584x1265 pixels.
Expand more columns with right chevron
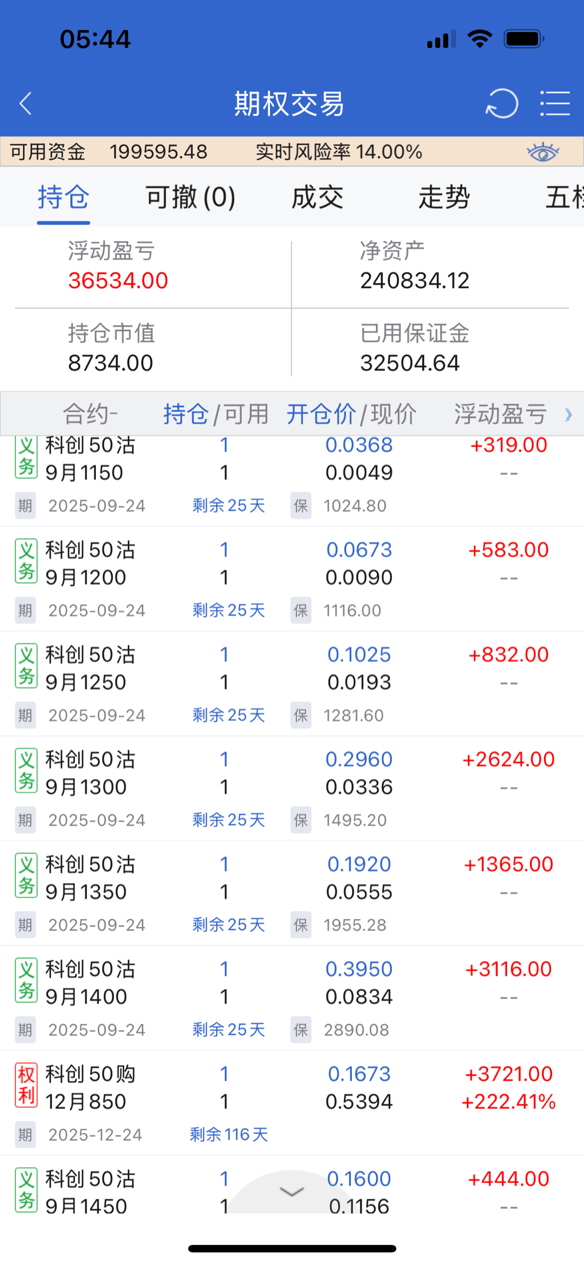coord(568,414)
